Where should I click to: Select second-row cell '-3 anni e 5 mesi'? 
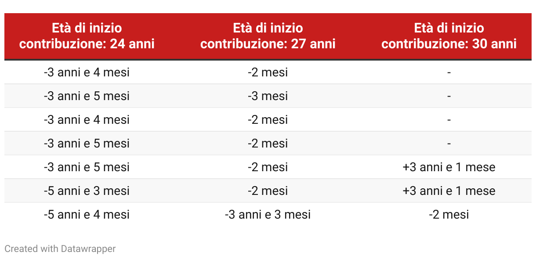click(x=87, y=96)
